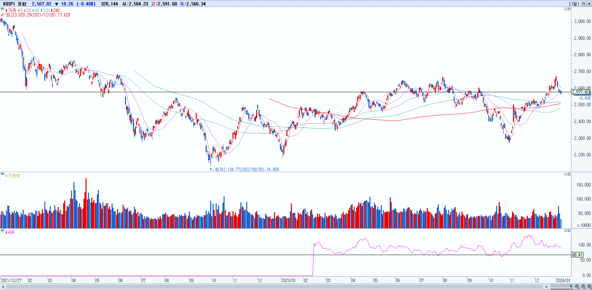
Task: Click the high price 고:2,591.68
Action: click(164, 4)
